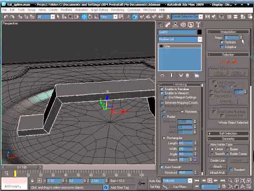Open the Modifier List dropdown

180,39
